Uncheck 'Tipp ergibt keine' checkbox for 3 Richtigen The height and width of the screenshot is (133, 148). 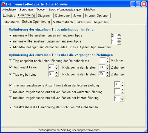(x=10, y=75)
